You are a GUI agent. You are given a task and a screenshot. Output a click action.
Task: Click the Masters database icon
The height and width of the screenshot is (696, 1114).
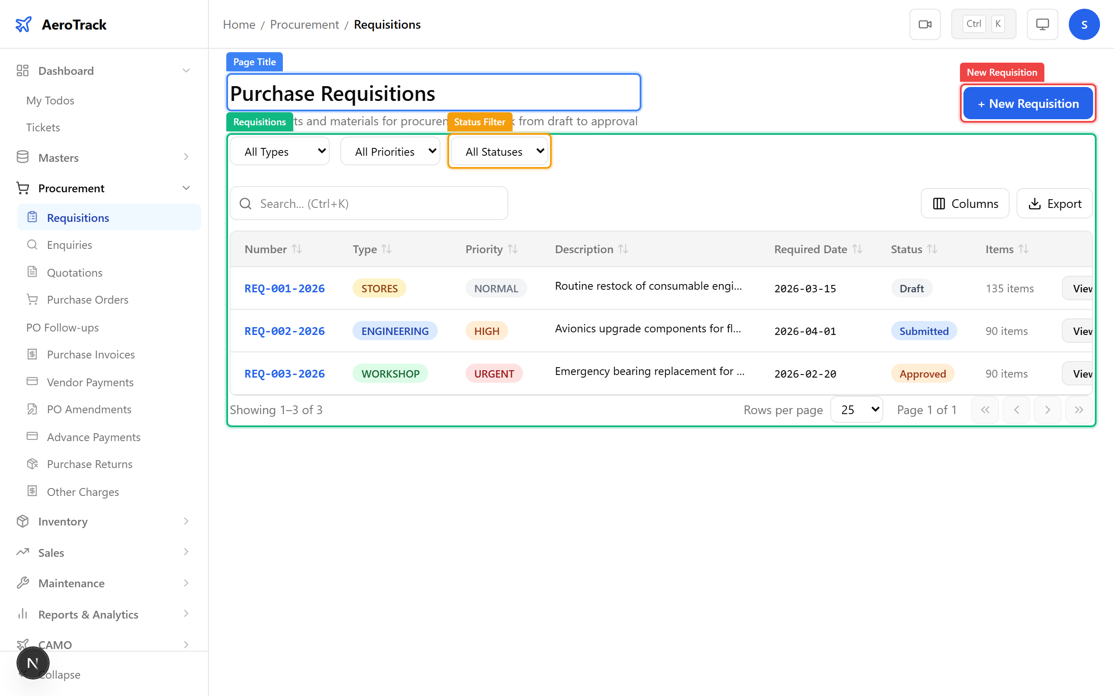23,157
